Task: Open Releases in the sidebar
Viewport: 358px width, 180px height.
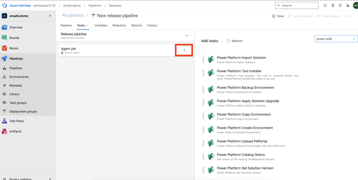Action: [x=16, y=85]
